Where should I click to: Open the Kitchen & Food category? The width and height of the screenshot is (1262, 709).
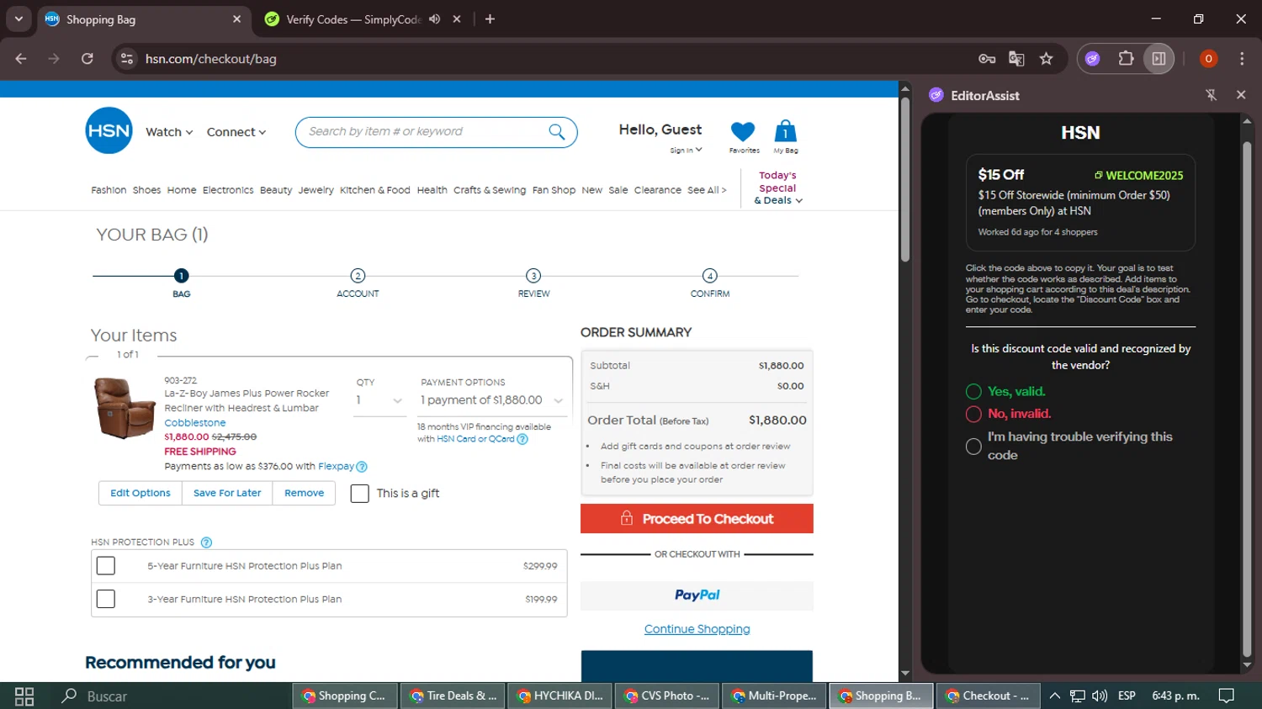(375, 190)
